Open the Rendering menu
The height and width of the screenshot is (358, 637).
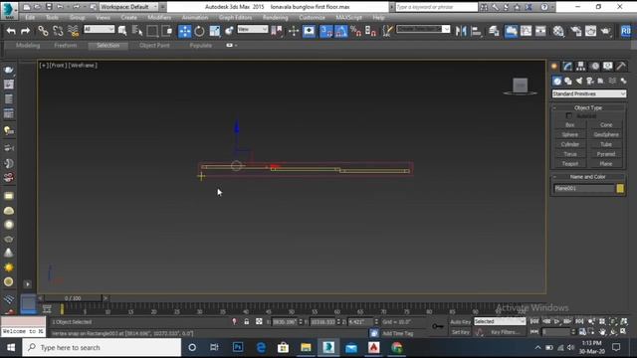275,18
